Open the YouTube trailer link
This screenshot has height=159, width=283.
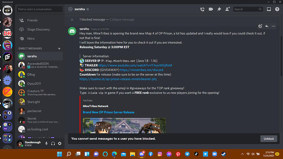pos(135,65)
